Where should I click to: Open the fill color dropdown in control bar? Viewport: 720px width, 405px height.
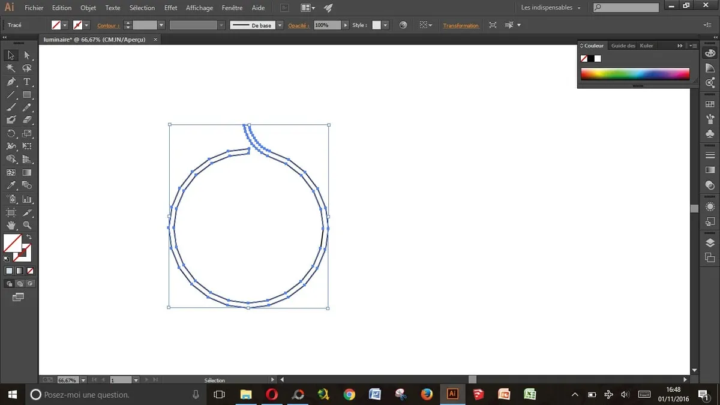[65, 25]
